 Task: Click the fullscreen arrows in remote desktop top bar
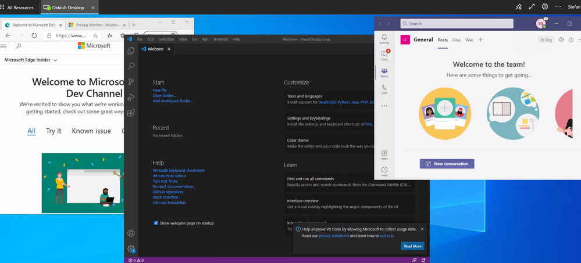click(532, 6)
